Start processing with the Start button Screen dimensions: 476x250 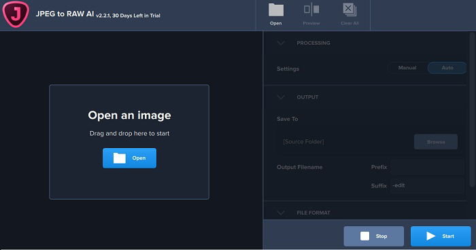[x=441, y=236]
